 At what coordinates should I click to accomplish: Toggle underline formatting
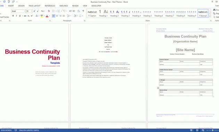(x=20, y=16)
